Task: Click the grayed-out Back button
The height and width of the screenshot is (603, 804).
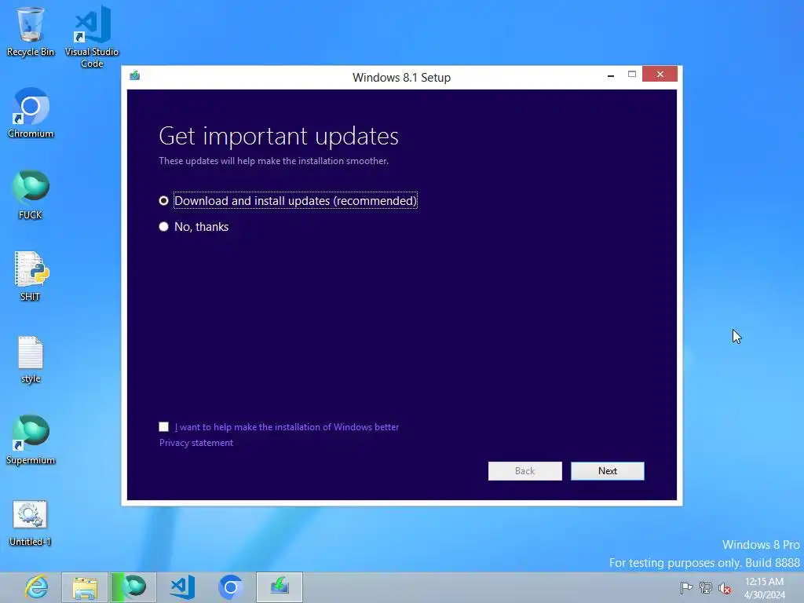Action: click(x=524, y=471)
